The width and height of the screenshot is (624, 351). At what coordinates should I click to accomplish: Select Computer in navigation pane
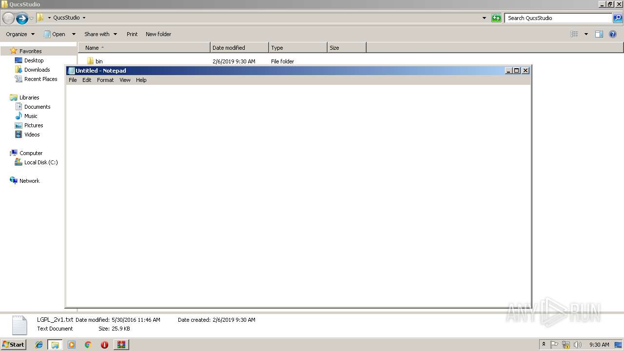(x=31, y=153)
